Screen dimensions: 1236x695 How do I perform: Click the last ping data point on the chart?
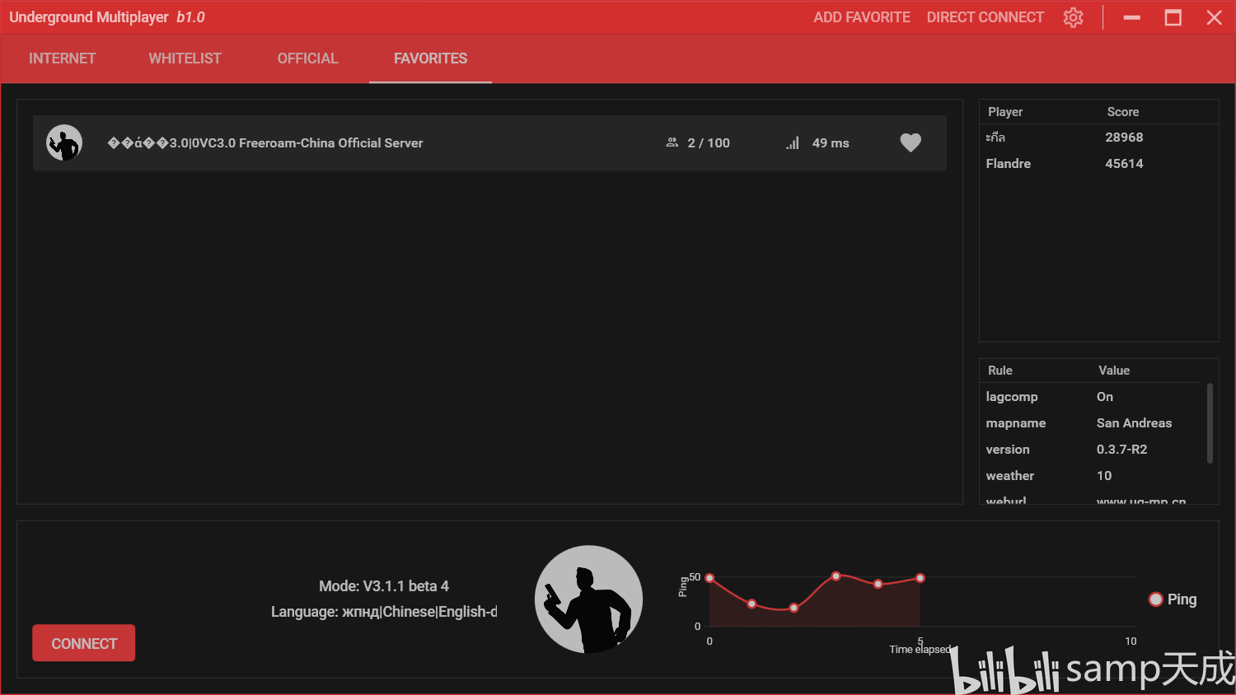tap(920, 578)
